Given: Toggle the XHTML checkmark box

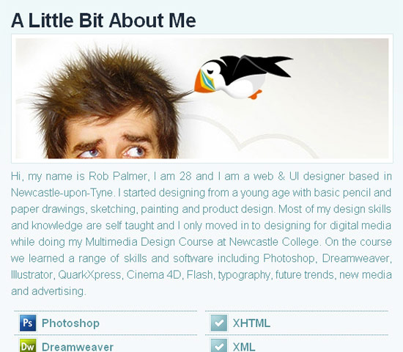Looking at the screenshot, I should pos(219,323).
